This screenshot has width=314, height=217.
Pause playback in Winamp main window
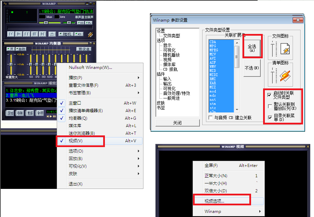(x=26, y=34)
